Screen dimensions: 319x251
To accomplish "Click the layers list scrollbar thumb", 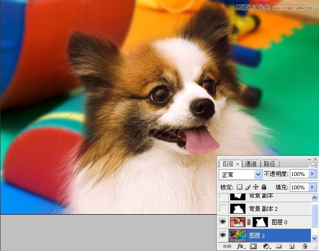I will 314,215.
